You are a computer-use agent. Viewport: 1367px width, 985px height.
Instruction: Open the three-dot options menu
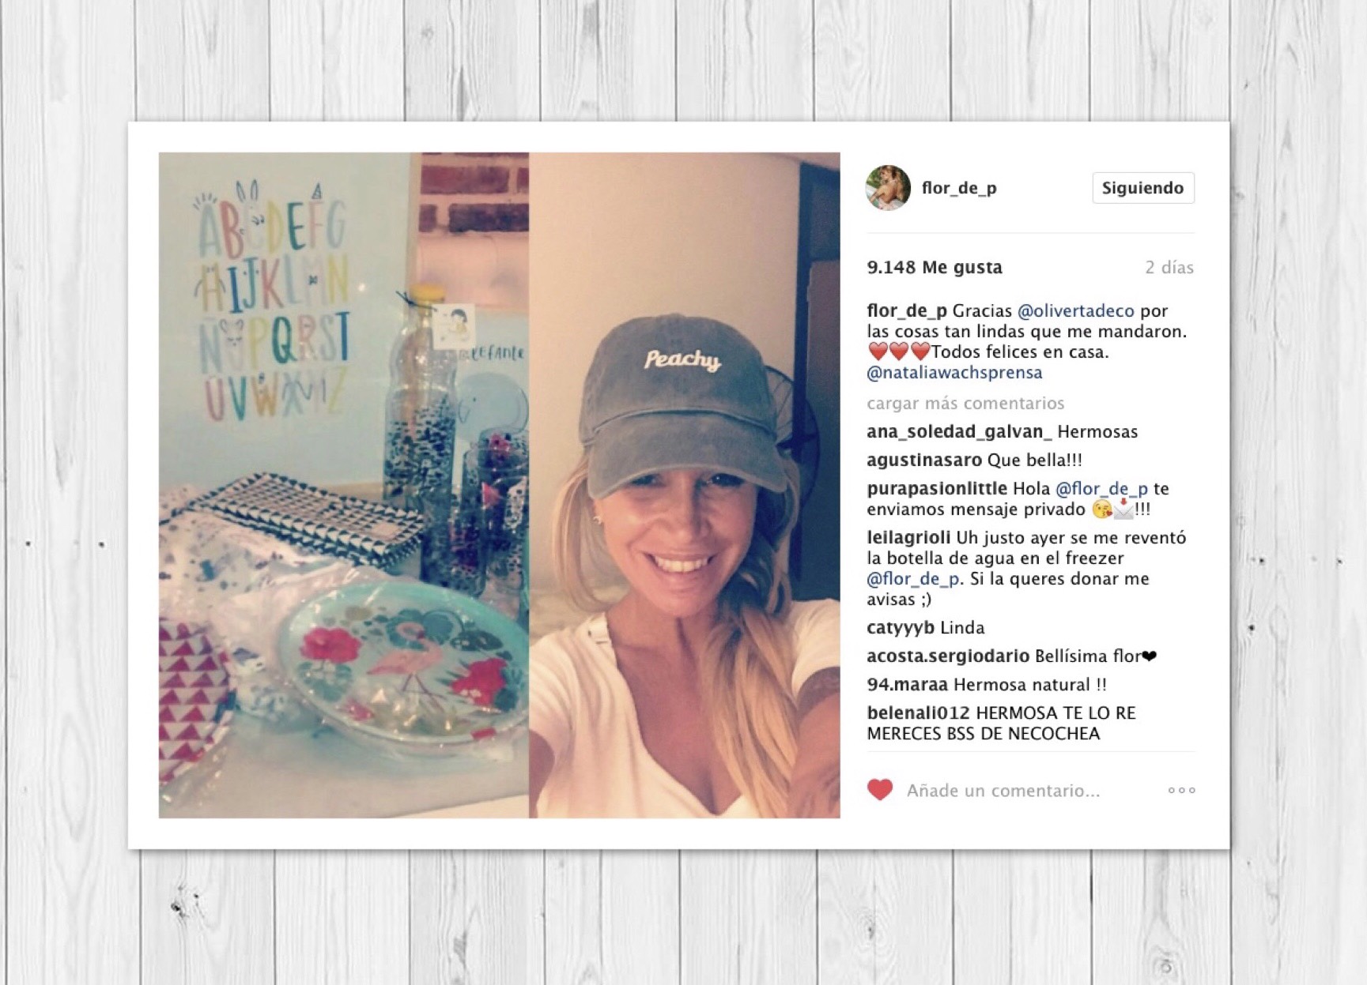click(1182, 790)
